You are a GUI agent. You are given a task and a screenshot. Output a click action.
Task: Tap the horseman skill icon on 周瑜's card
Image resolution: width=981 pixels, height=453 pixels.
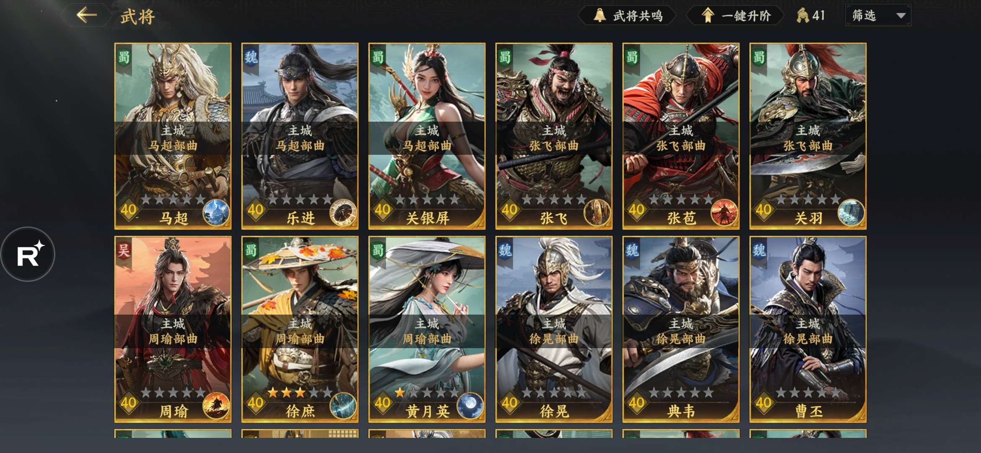click(216, 406)
